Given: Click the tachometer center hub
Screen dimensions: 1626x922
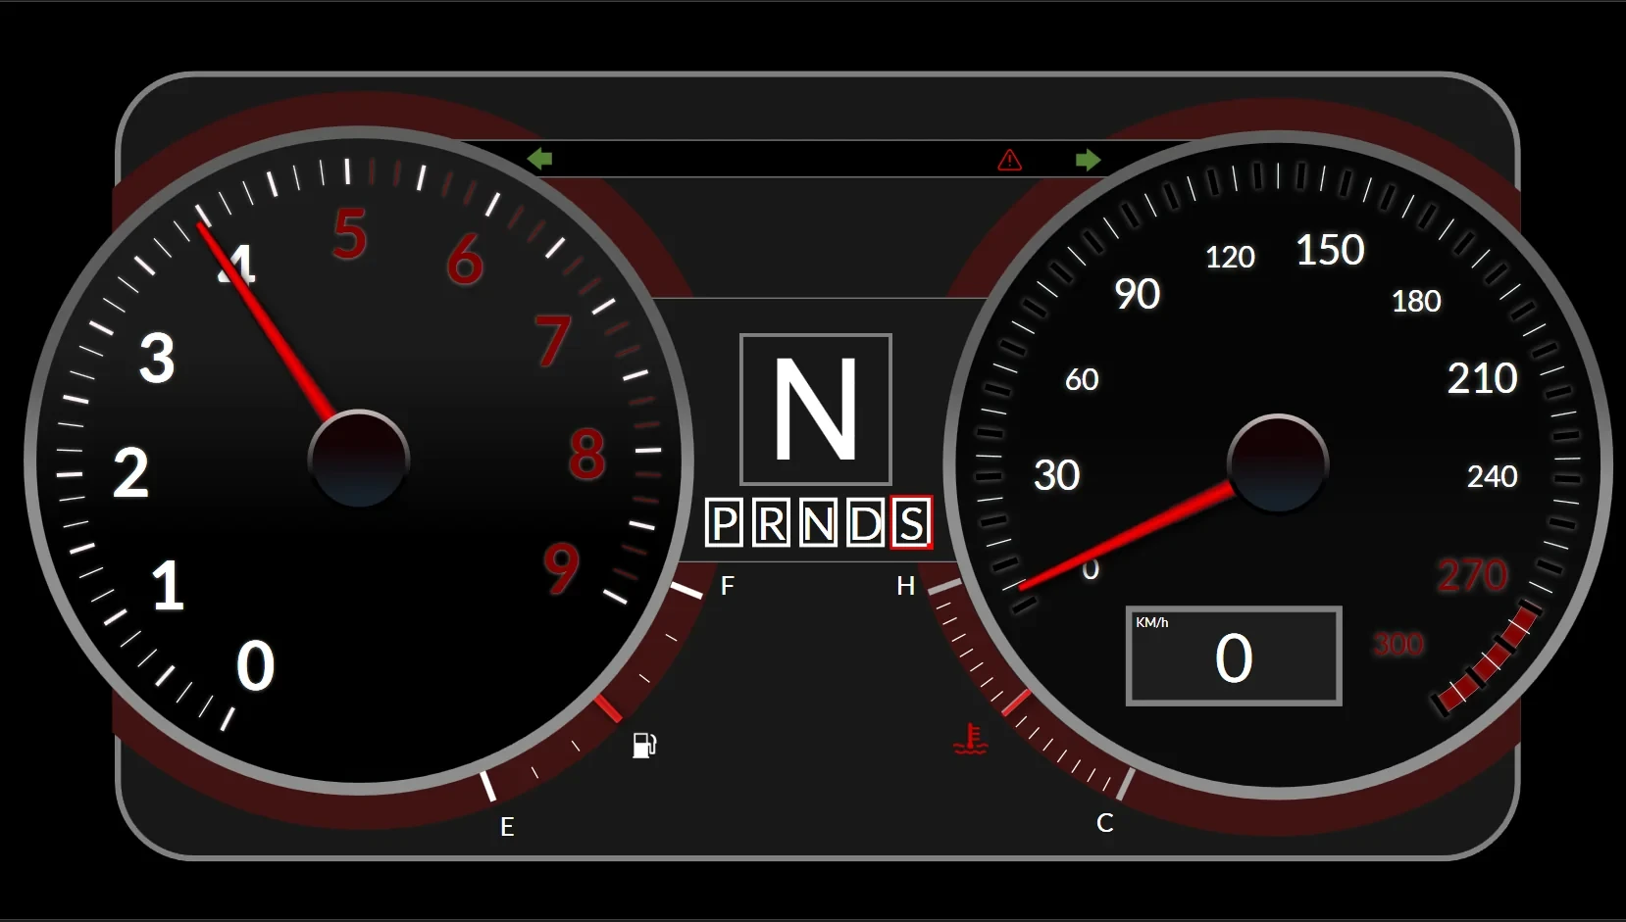Looking at the screenshot, I should tap(359, 459).
